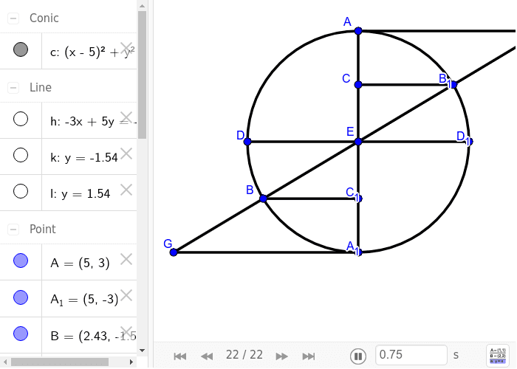The height and width of the screenshot is (369, 517).
Task: Select line h equation -3x + 5y
Action: [x=93, y=122]
